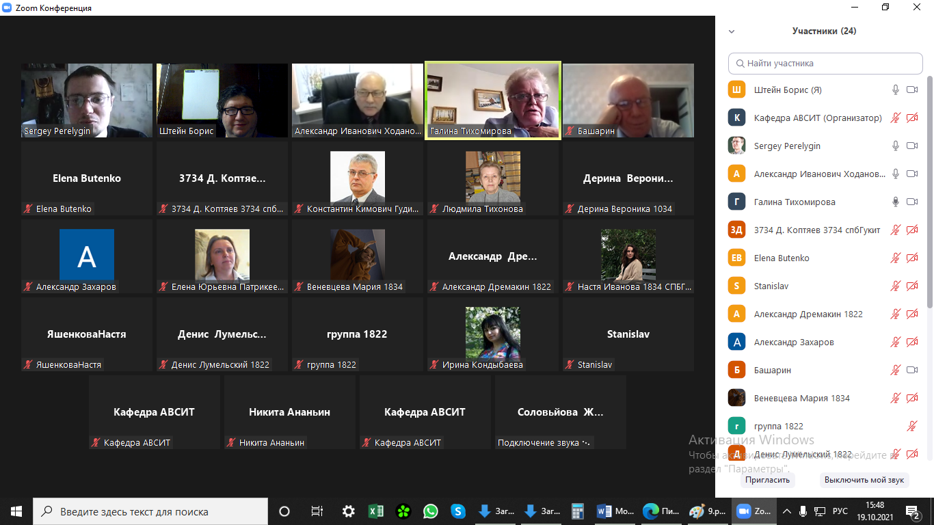Screen dimensions: 934x525
Task: Collapse the Участники panel with the chevron
Action: (732, 31)
